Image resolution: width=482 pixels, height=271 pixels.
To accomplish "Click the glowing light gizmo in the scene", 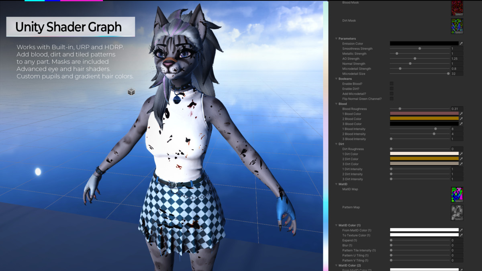I will click(38, 172).
